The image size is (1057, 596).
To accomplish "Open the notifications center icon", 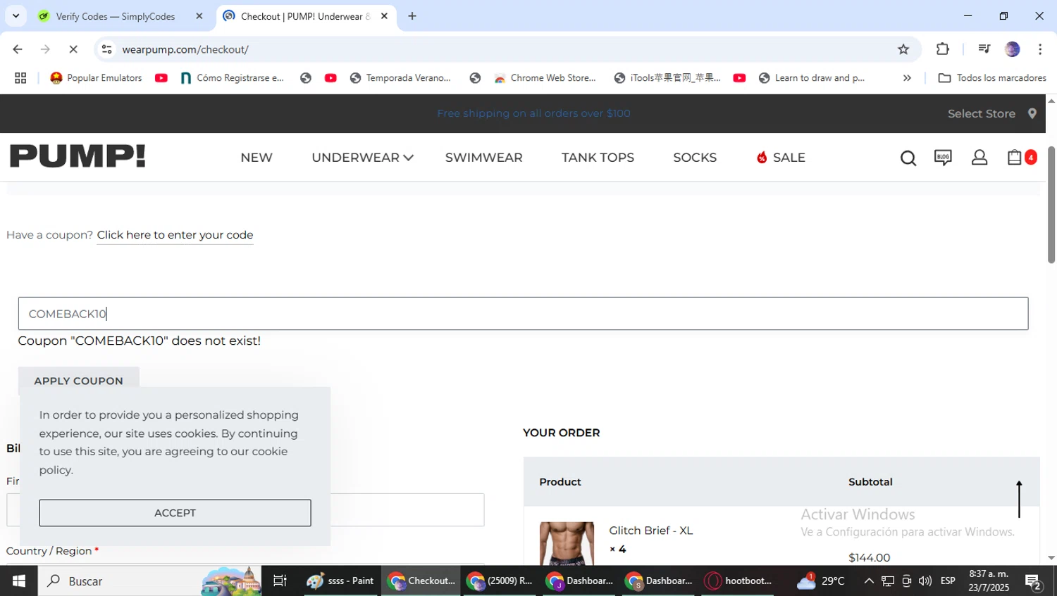I will [x=1034, y=581].
